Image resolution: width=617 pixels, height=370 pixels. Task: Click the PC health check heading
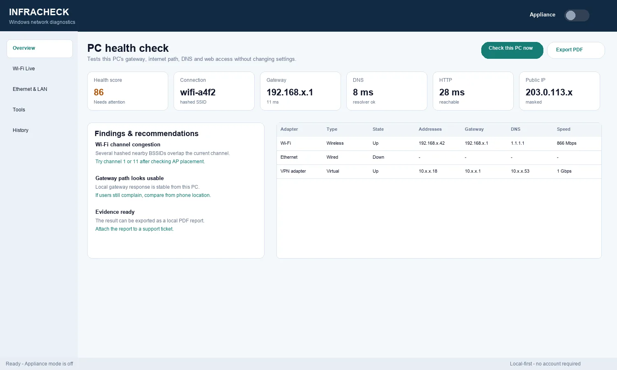click(x=128, y=48)
